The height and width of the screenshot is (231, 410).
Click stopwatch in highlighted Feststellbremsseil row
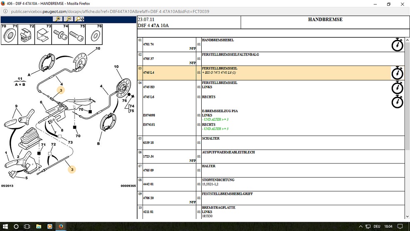coord(397,73)
